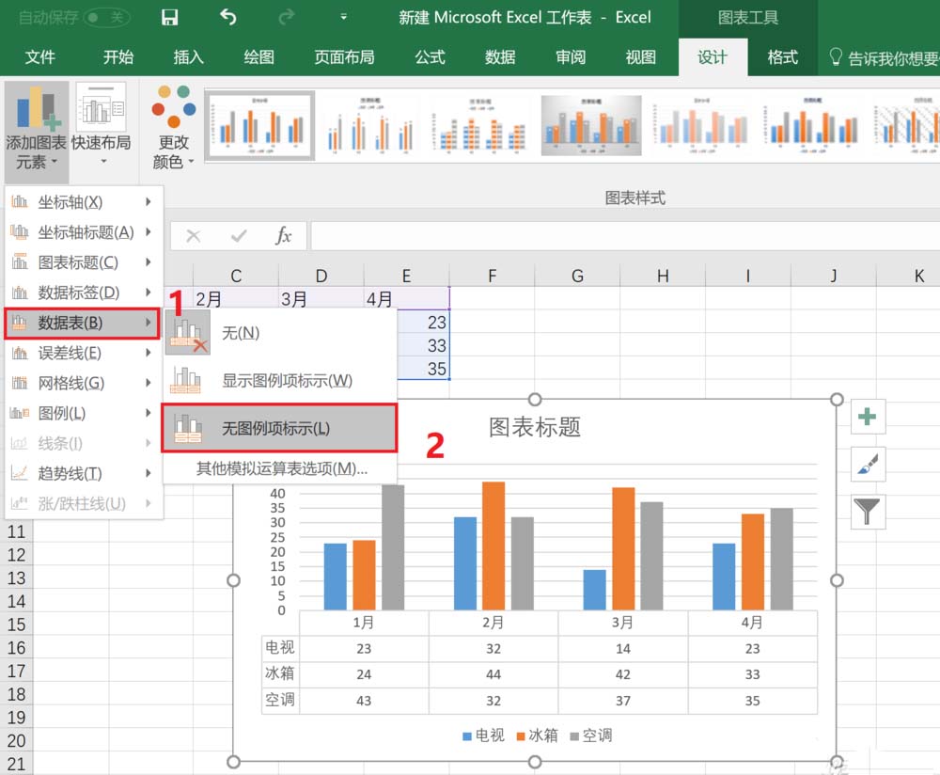Click the 电视 legend entry
The width and height of the screenshot is (940, 775).
[x=484, y=735]
